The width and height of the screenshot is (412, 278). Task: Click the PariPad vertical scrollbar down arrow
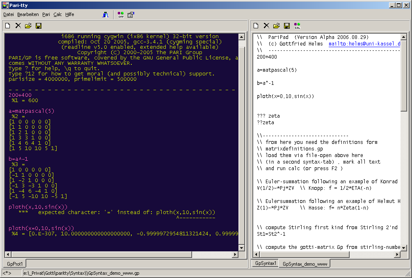pos(404,248)
